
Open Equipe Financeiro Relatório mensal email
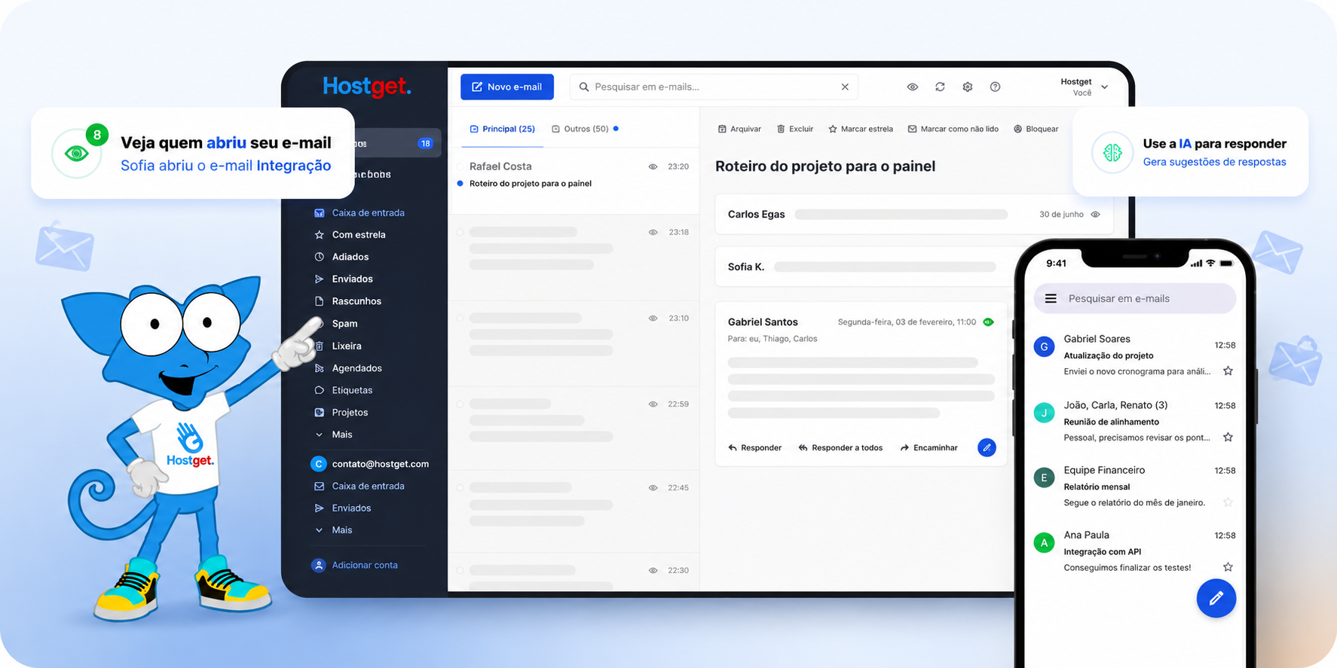[1134, 486]
